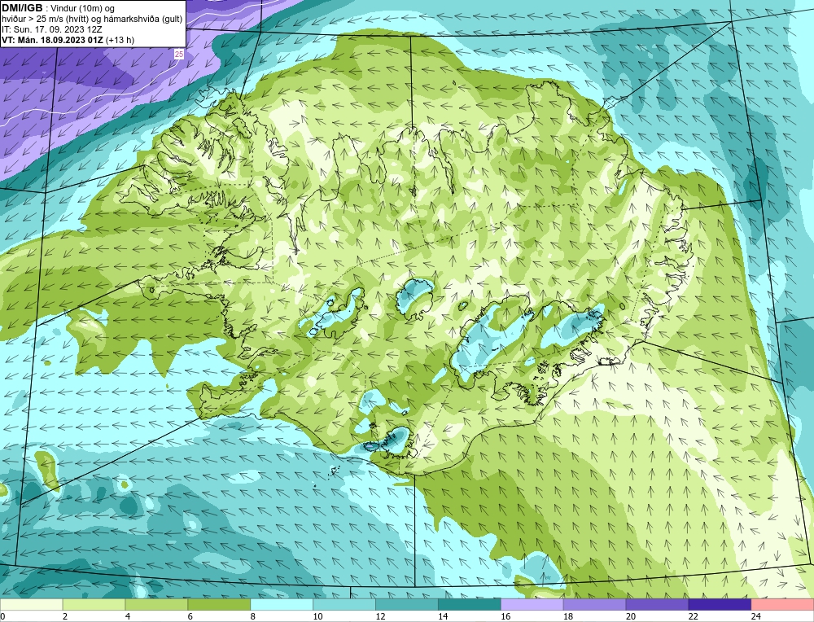The height and width of the screenshot is (622, 814).
Task: Click the 14–16 m/s dark teal legend swatch
Action: (470, 605)
